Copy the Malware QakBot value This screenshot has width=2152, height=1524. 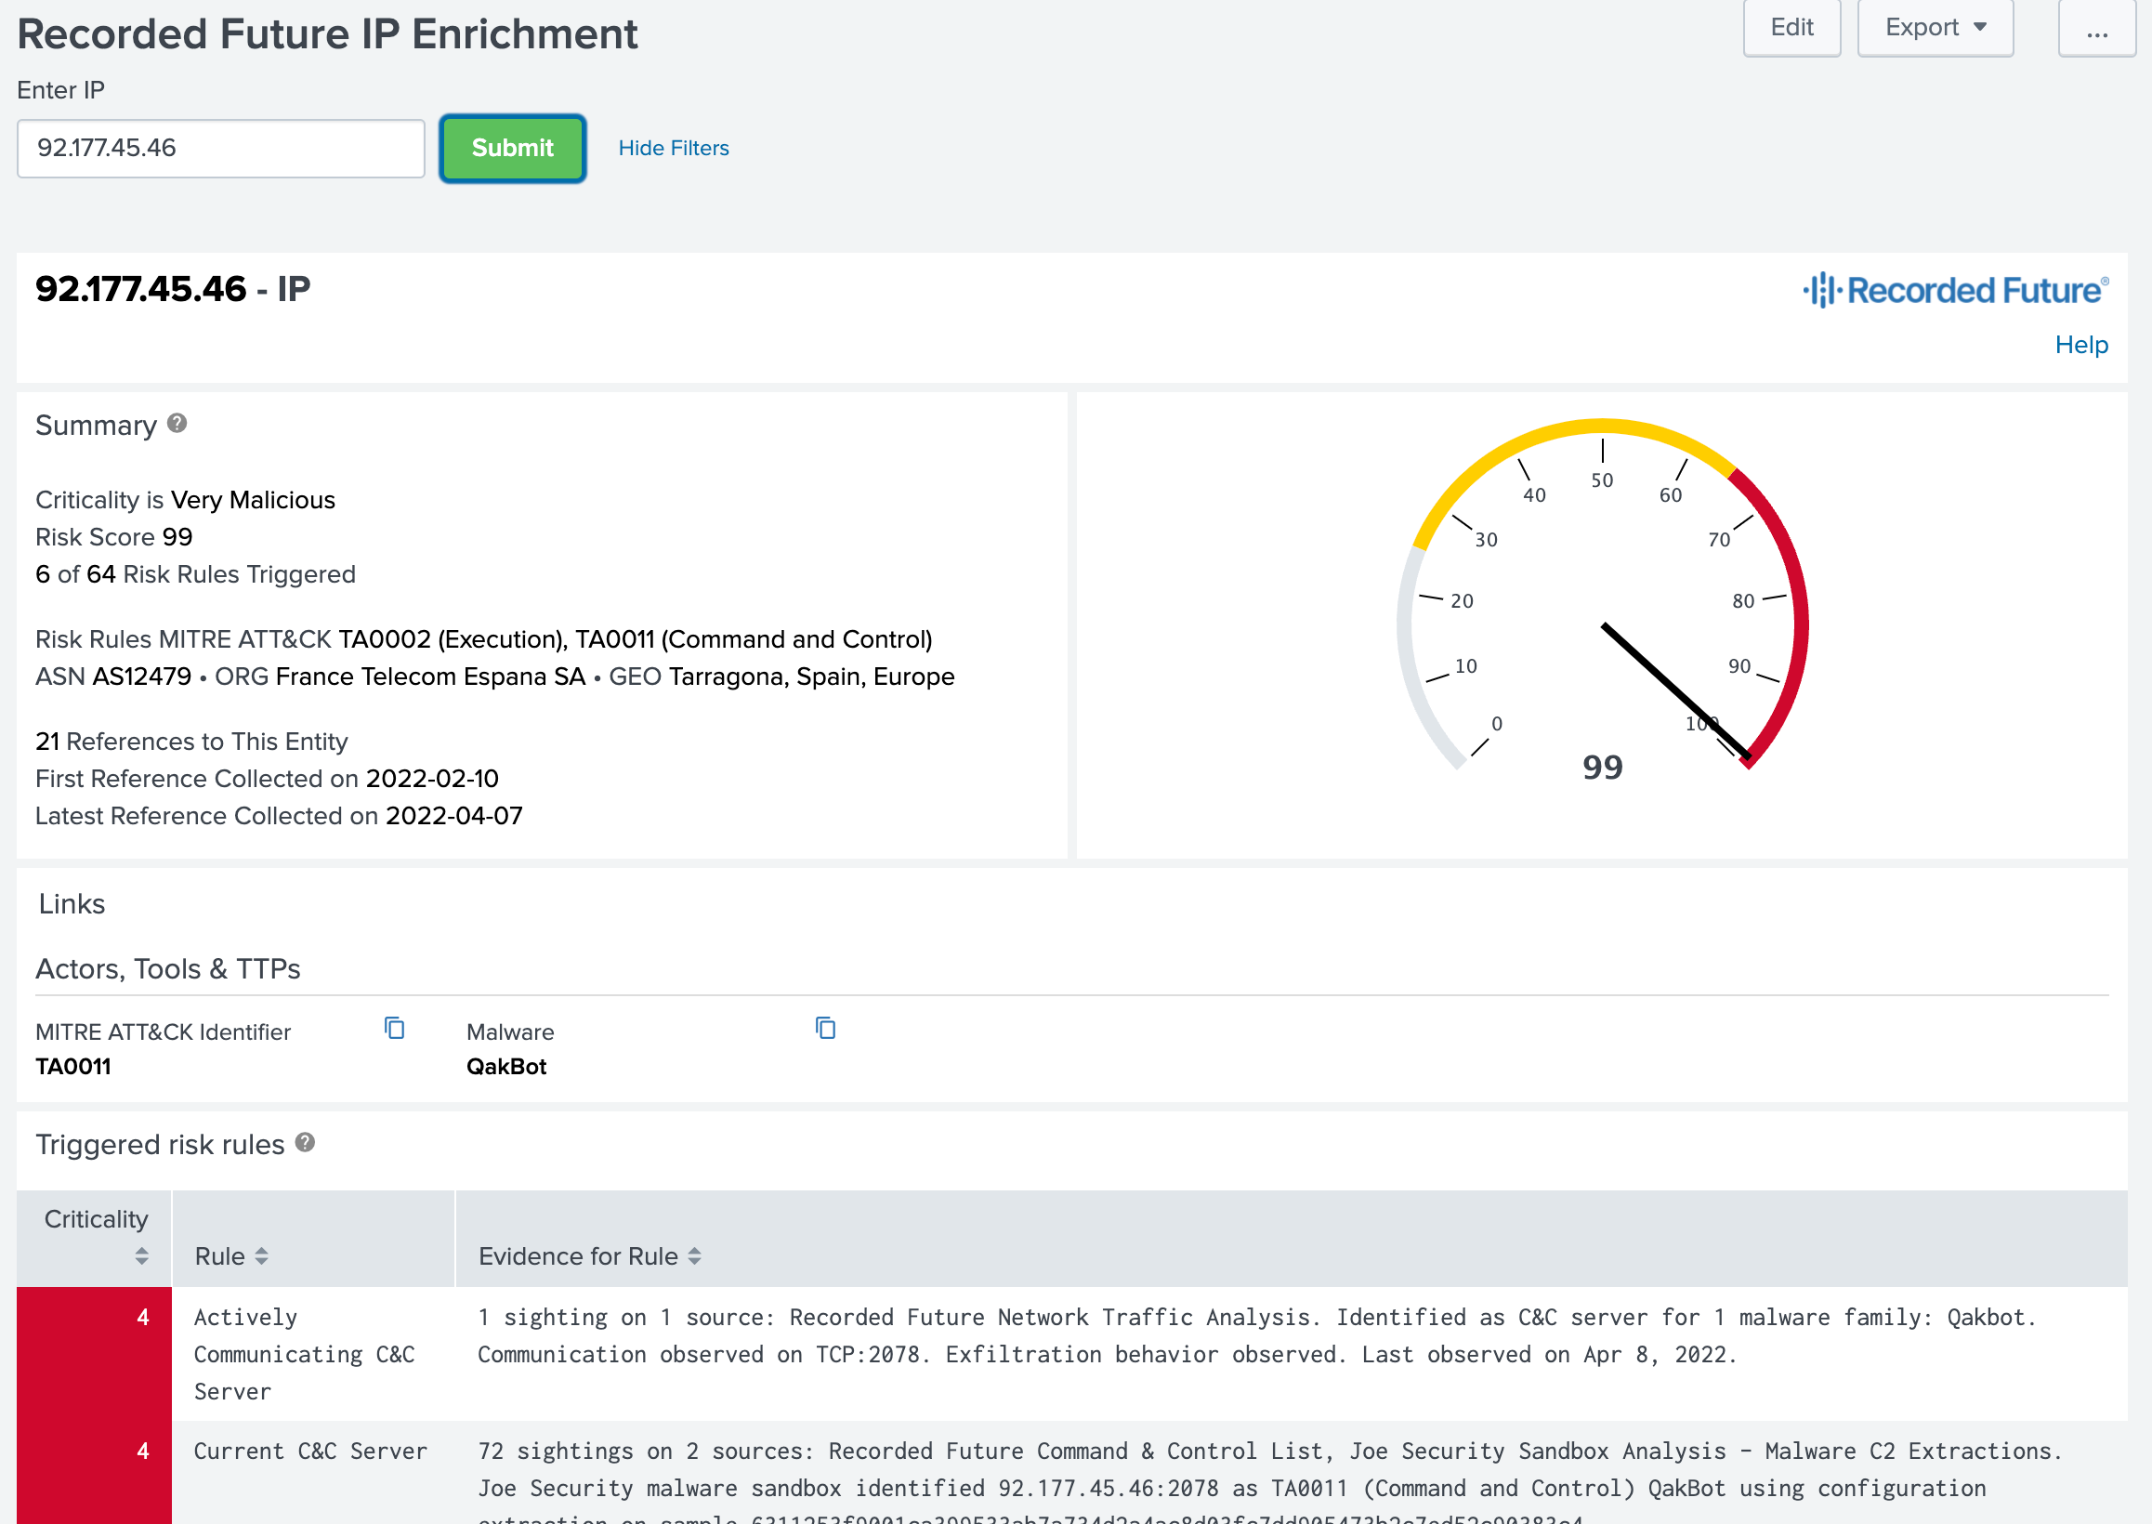(x=824, y=1028)
